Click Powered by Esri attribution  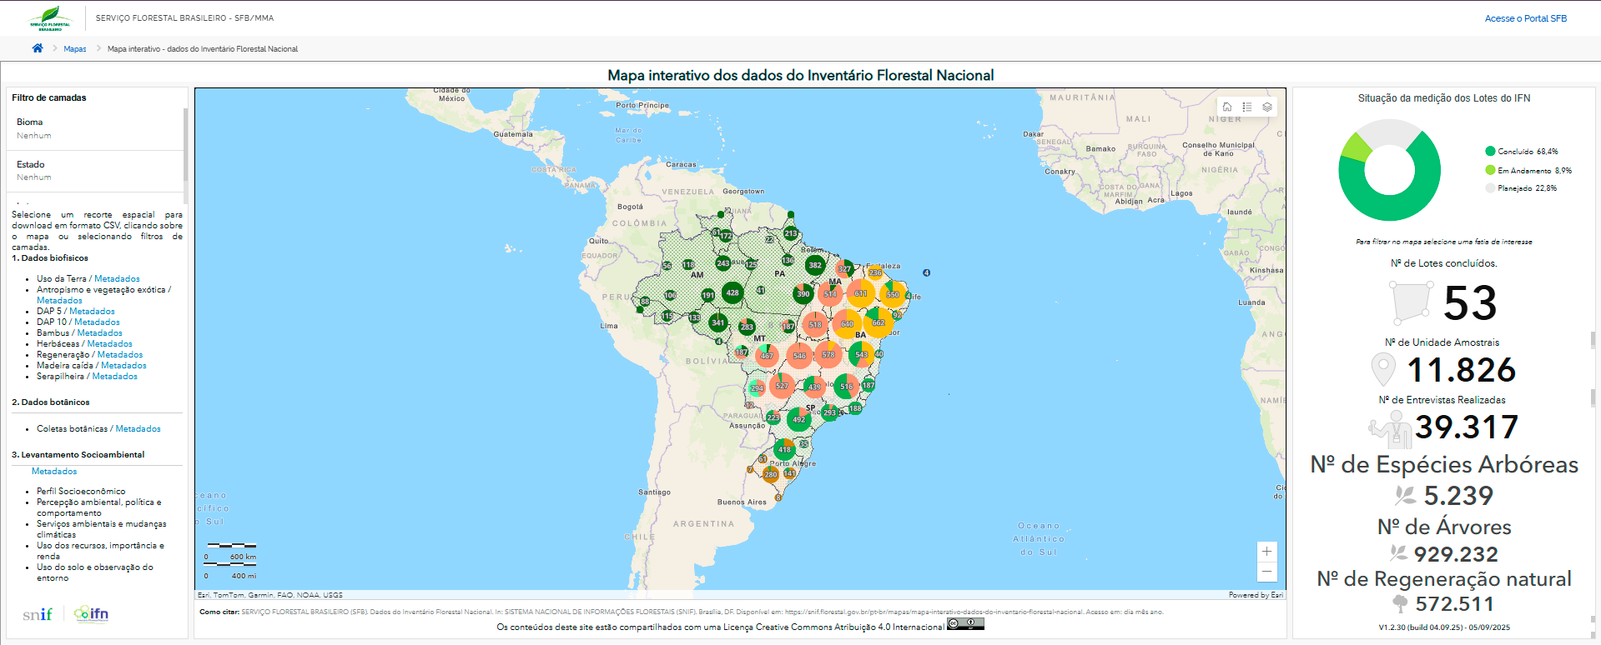tap(1256, 595)
